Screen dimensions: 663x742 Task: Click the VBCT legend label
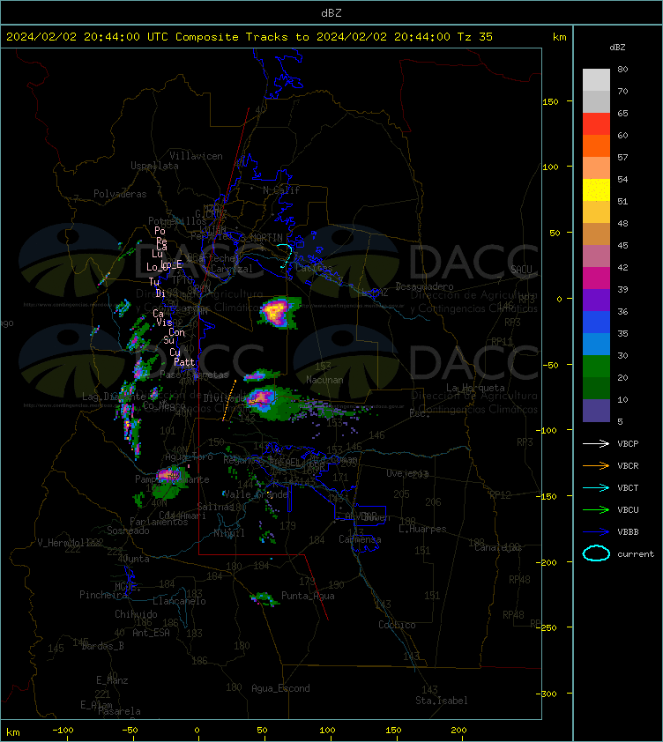tap(628, 488)
